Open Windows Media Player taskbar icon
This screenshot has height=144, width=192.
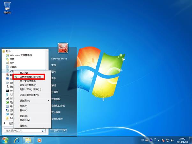coord(39,140)
